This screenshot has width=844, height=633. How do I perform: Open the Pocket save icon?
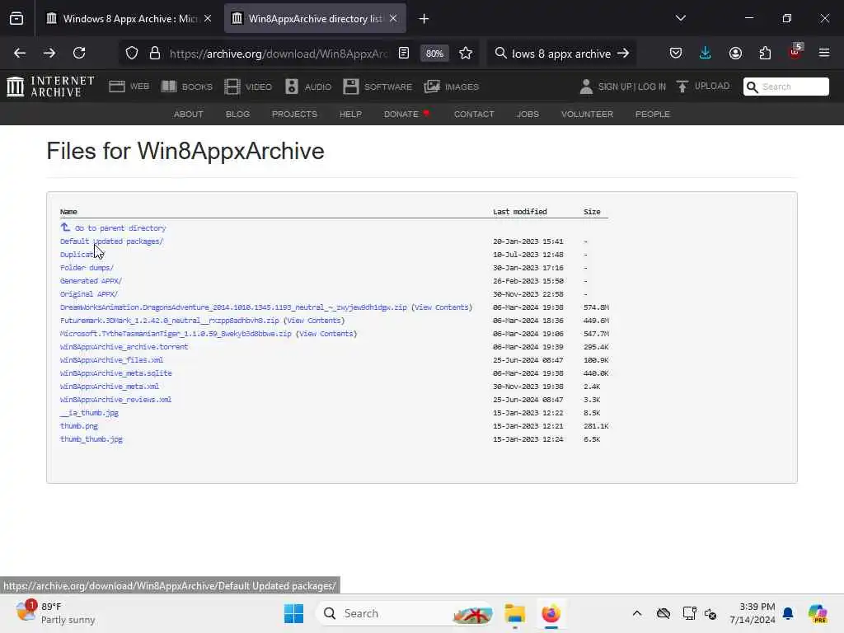pyautogui.click(x=676, y=54)
